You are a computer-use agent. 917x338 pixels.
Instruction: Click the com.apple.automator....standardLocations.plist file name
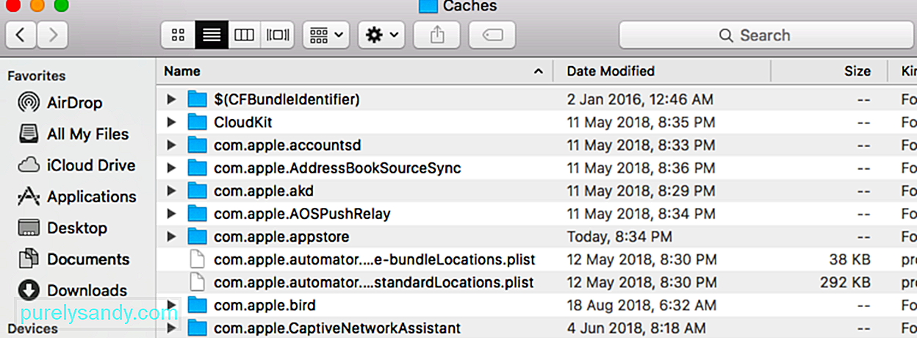374,282
